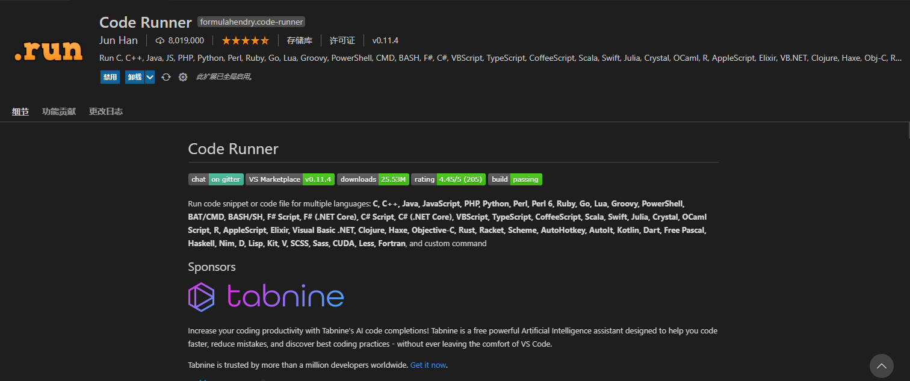This screenshot has width=910, height=381.
Task: Click the rating 4.45/5 (205) badge
Action: click(448, 179)
